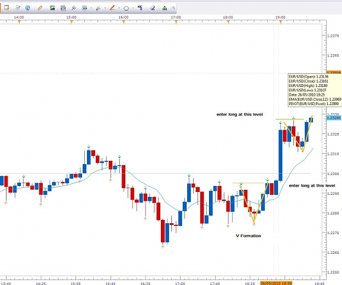The image size is (342, 285).
Task: Click the 19:45 bottom time axis label
Action: 320,283
